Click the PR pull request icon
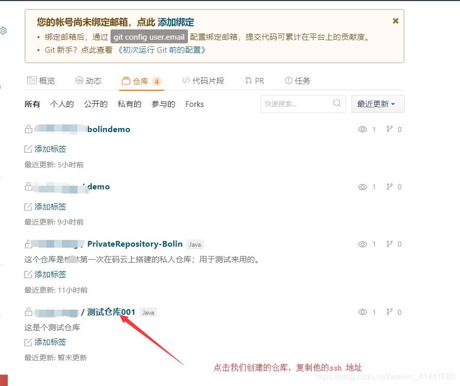This screenshot has width=460, height=386. pyautogui.click(x=249, y=81)
